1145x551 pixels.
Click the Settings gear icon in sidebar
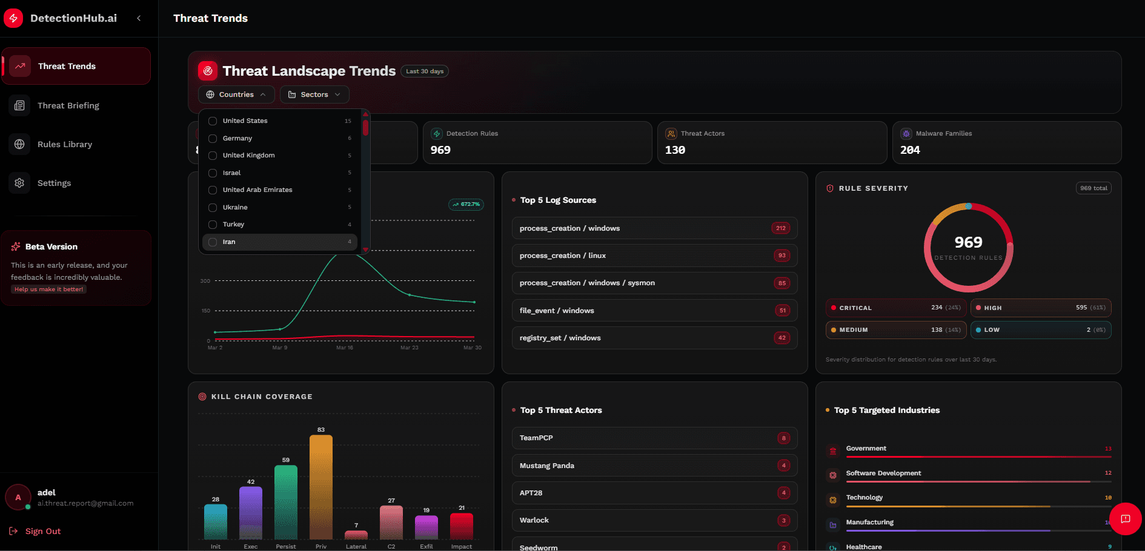(19, 183)
